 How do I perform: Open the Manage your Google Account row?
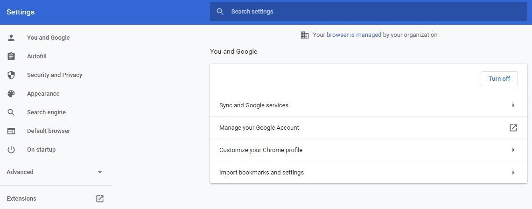coord(259,128)
